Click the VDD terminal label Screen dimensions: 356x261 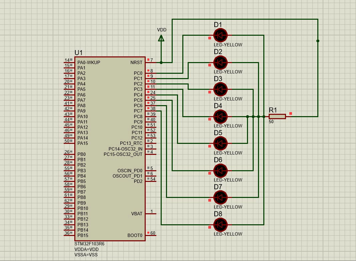162,30
